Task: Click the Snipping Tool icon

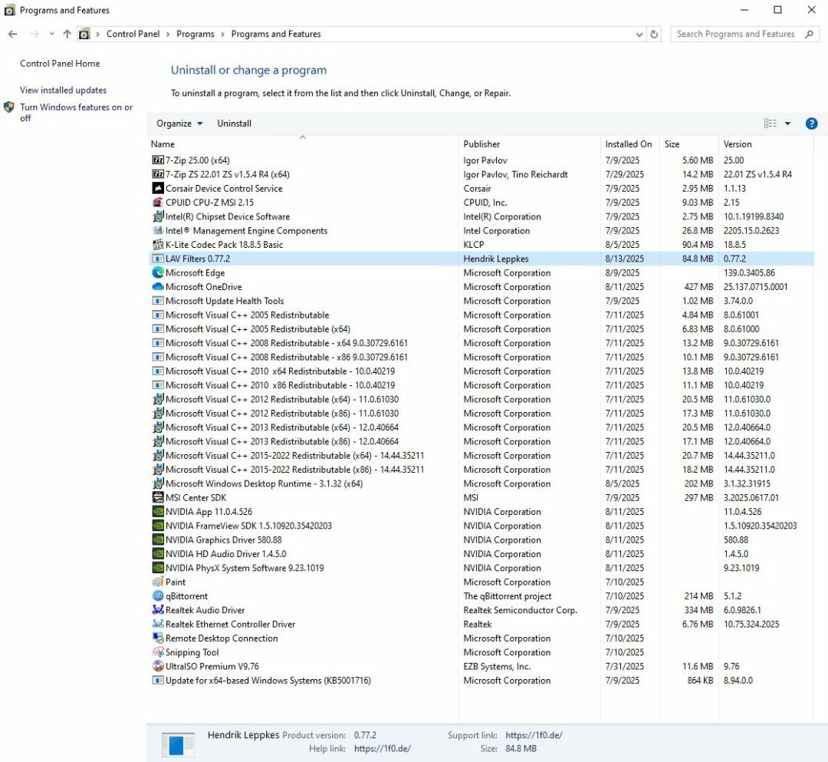Action: [157, 652]
